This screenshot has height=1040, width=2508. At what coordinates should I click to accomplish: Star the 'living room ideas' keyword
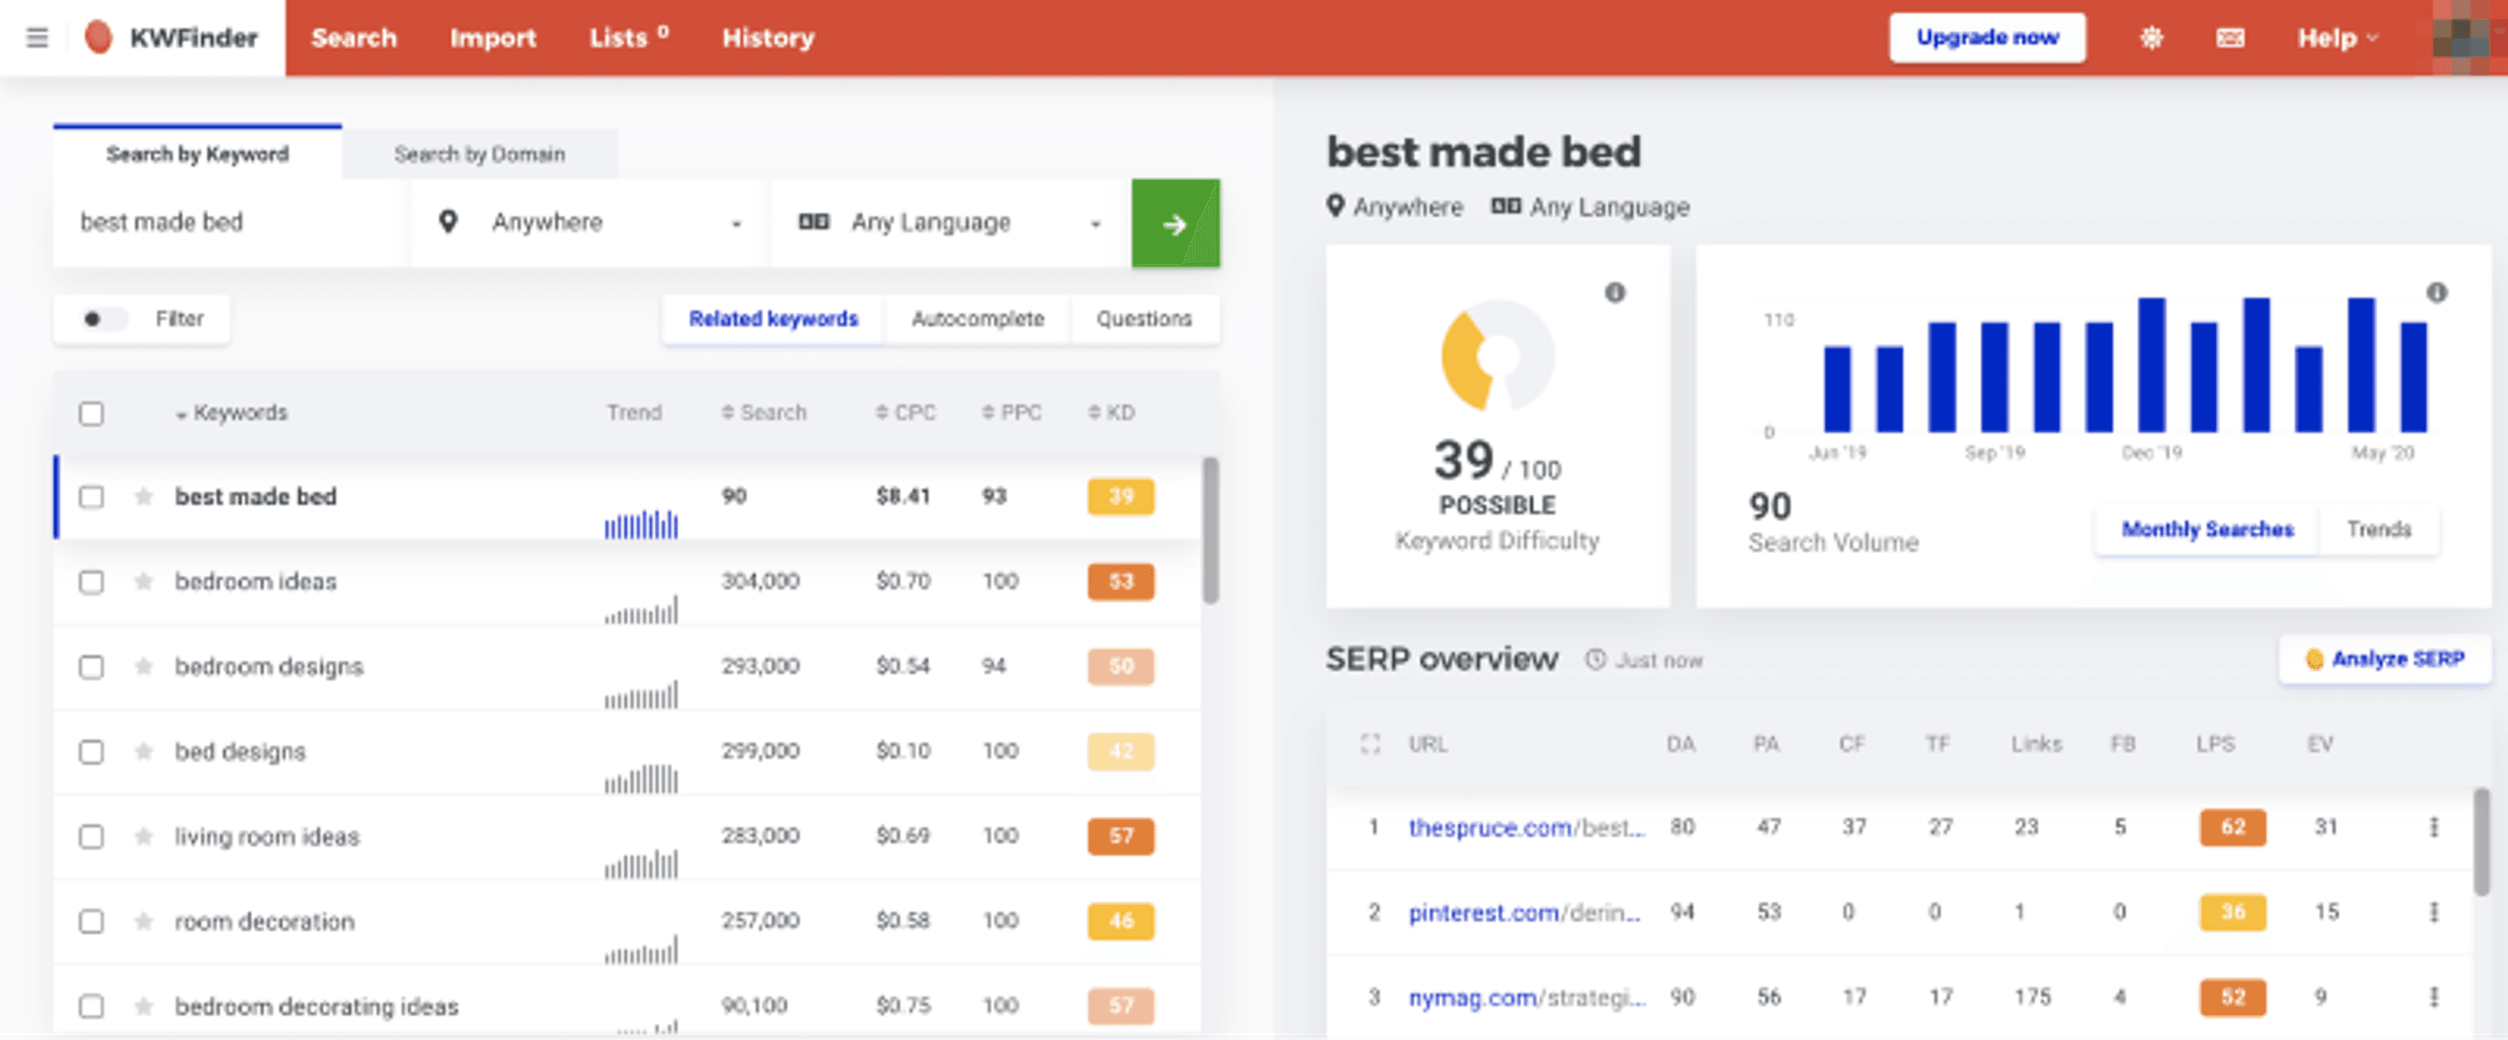[143, 836]
